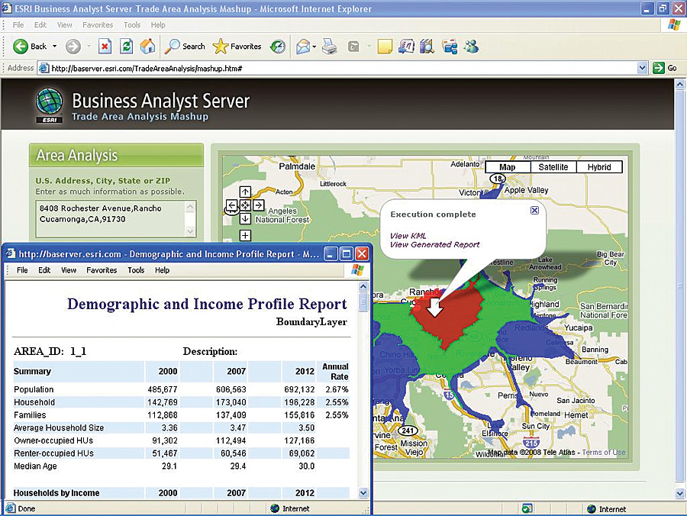Viewport: 687px width, 516px height.
Task: Click the Refresh page icon
Action: tap(126, 46)
